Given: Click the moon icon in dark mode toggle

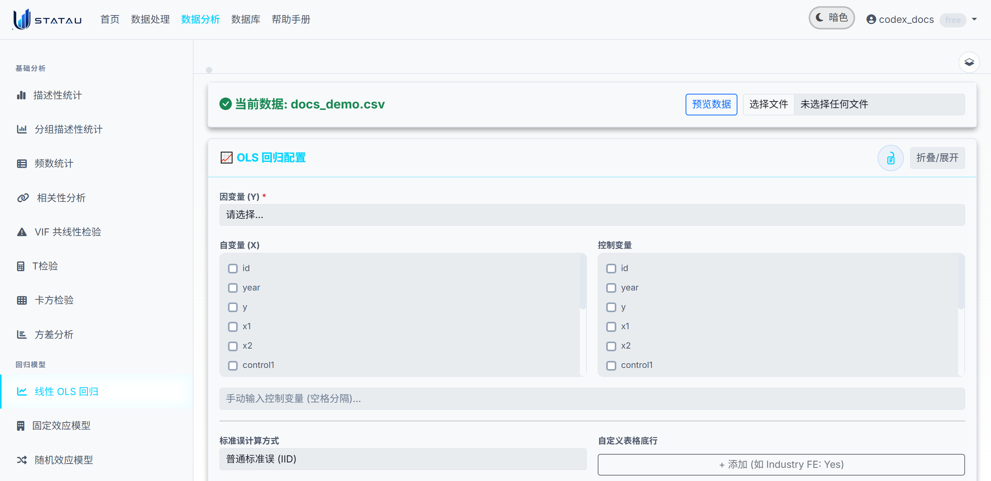Looking at the screenshot, I should coord(820,17).
